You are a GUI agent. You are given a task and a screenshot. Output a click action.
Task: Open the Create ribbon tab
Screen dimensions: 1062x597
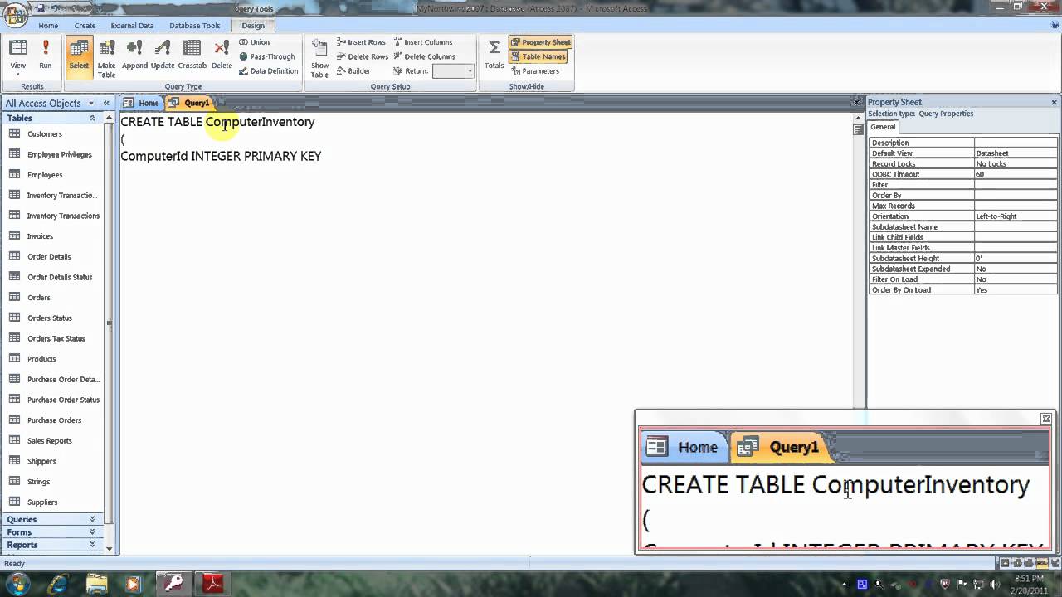click(x=85, y=26)
